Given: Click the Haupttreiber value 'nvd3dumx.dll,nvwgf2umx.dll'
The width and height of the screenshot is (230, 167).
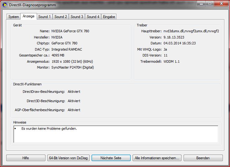Looking at the screenshot, I should point(191,31).
